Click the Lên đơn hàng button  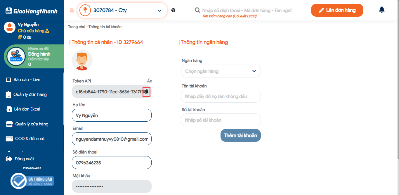(337, 10)
